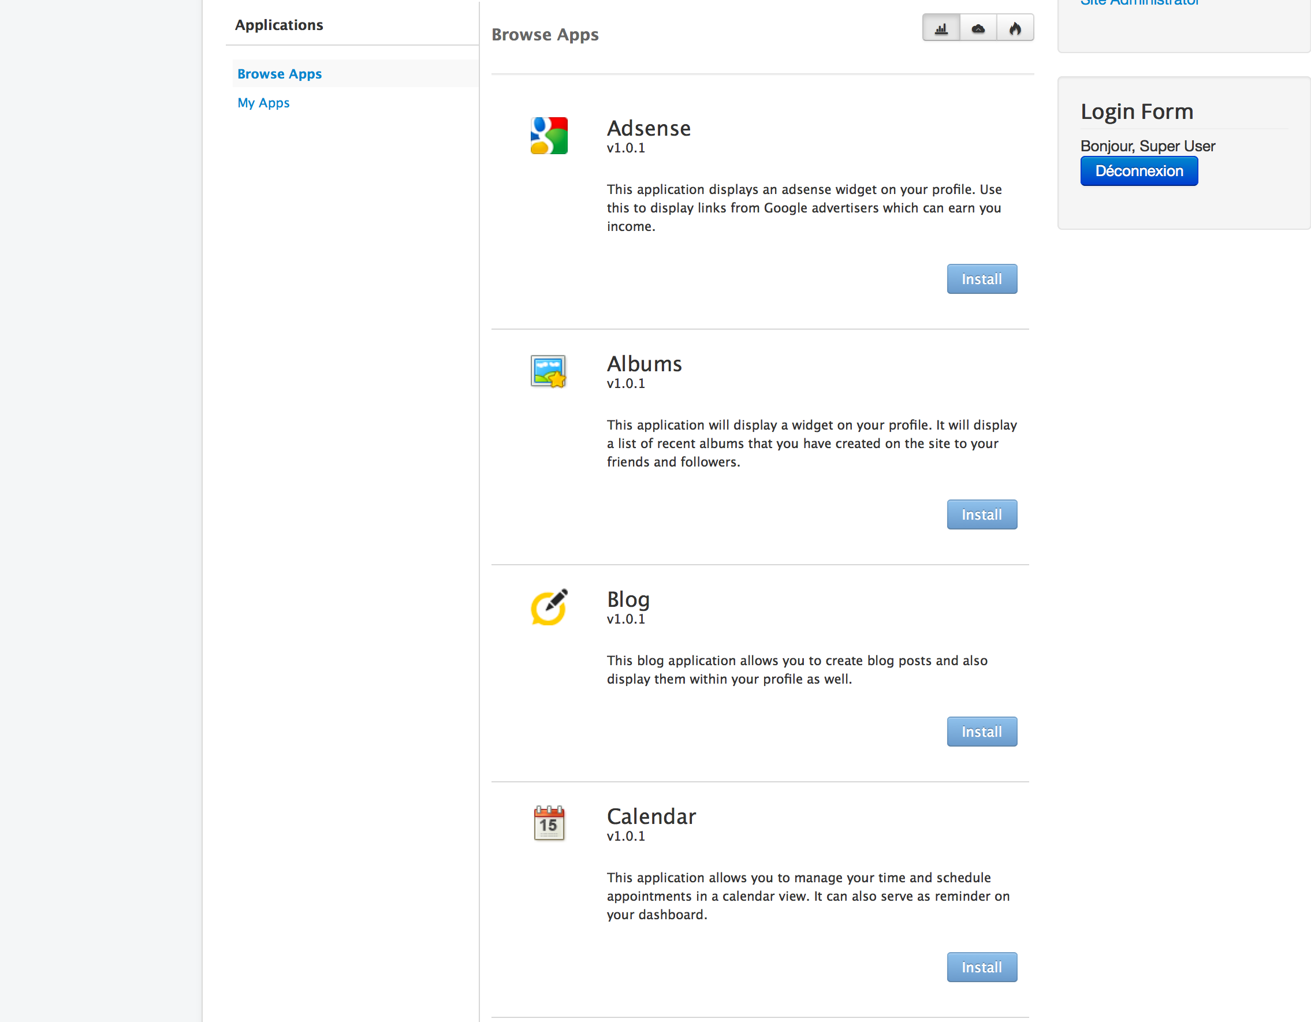Click the Blog app title
1311x1022 pixels.
click(628, 599)
